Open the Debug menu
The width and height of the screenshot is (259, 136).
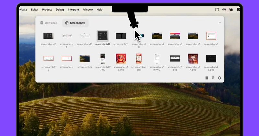coord(60,10)
